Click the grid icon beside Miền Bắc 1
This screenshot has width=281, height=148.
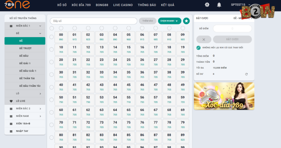point(11,26)
